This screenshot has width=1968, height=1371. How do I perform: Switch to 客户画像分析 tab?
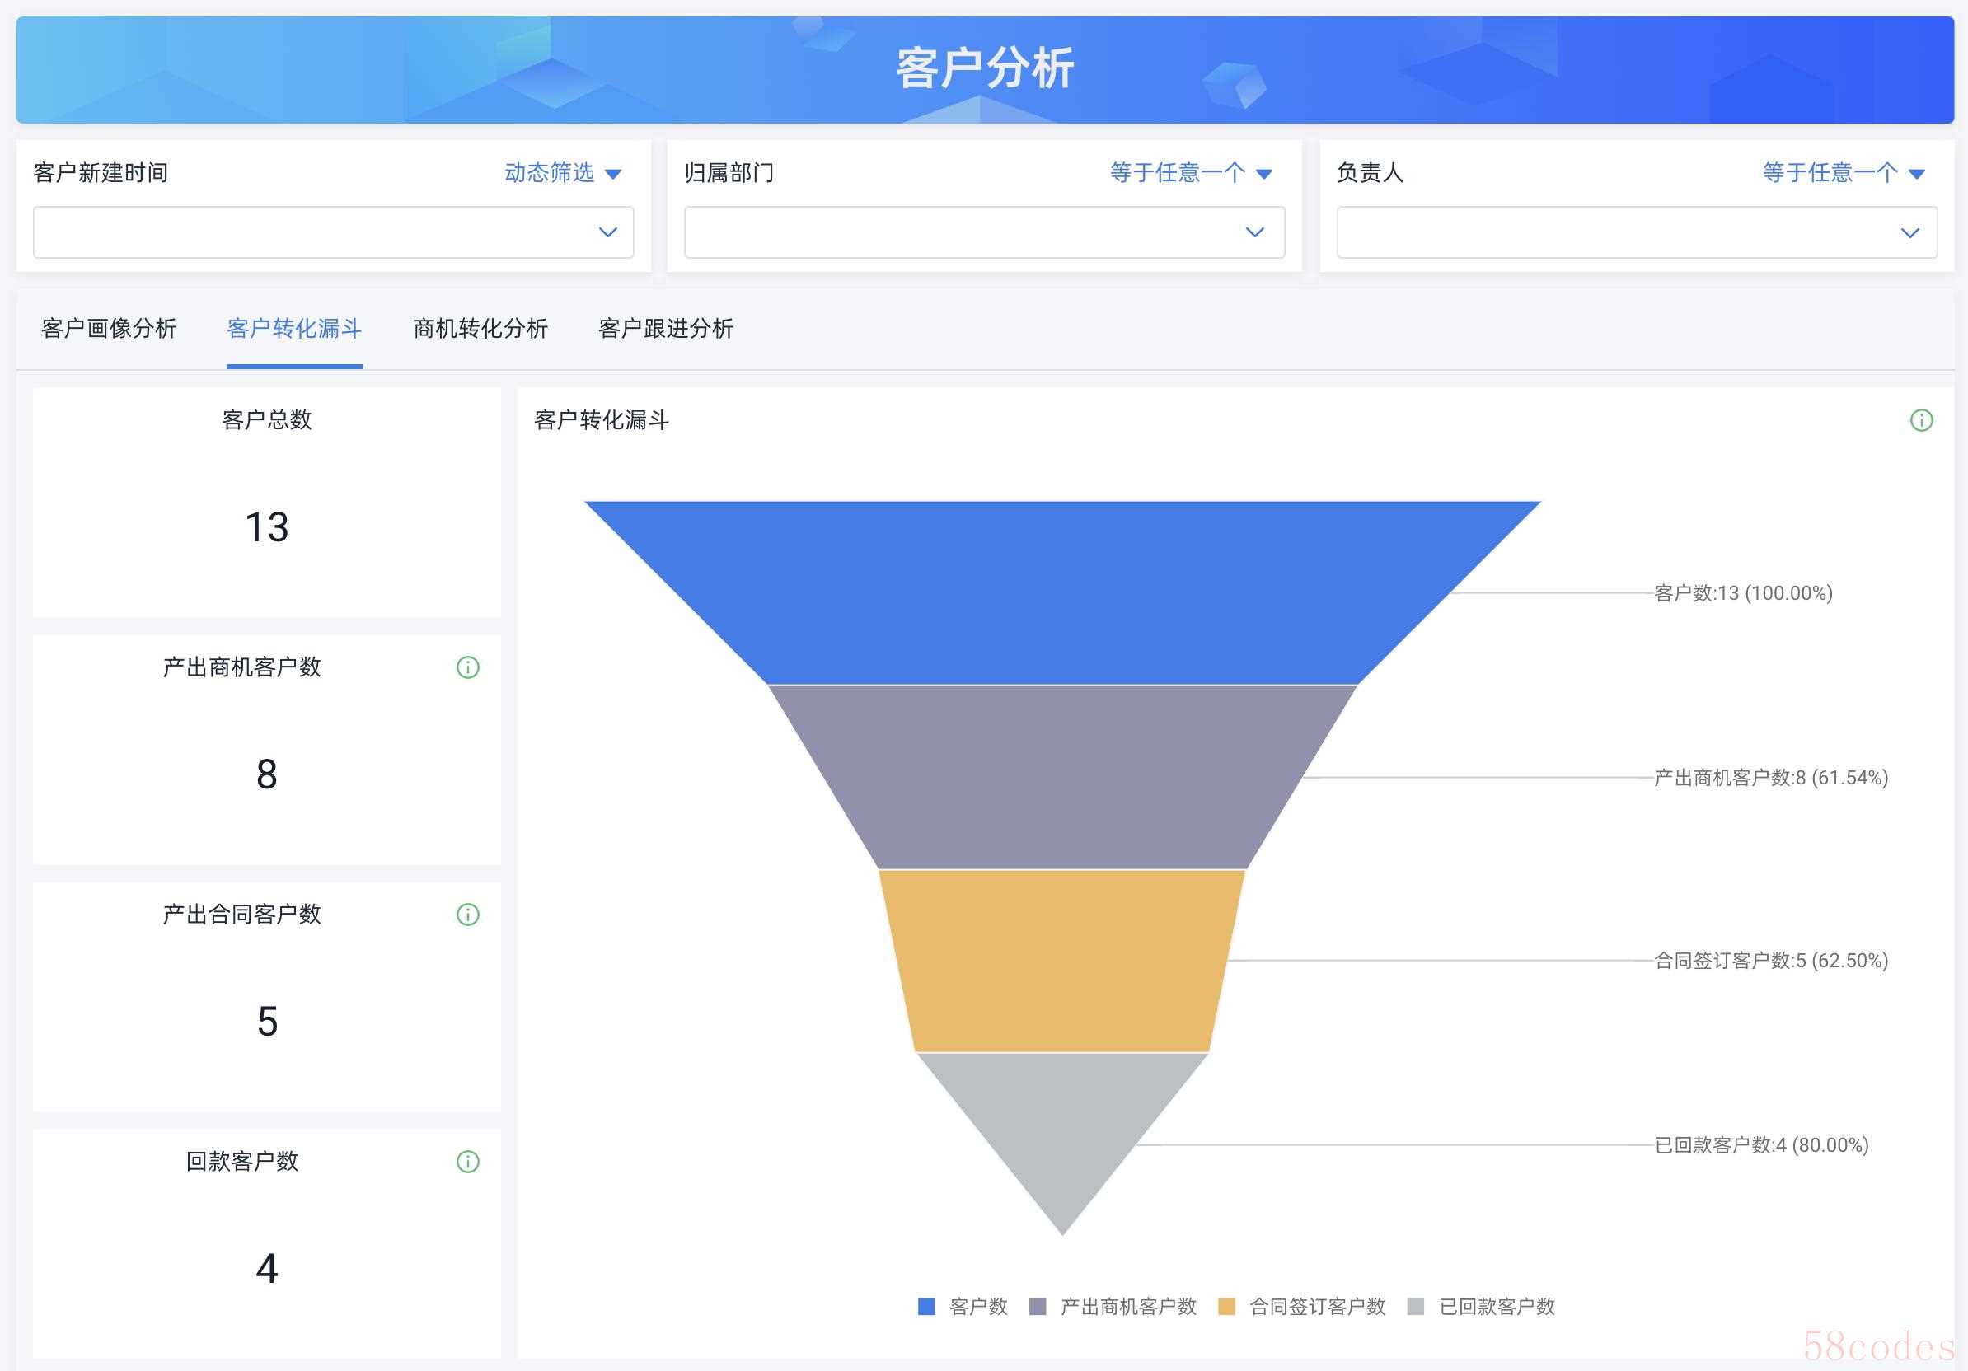109,328
